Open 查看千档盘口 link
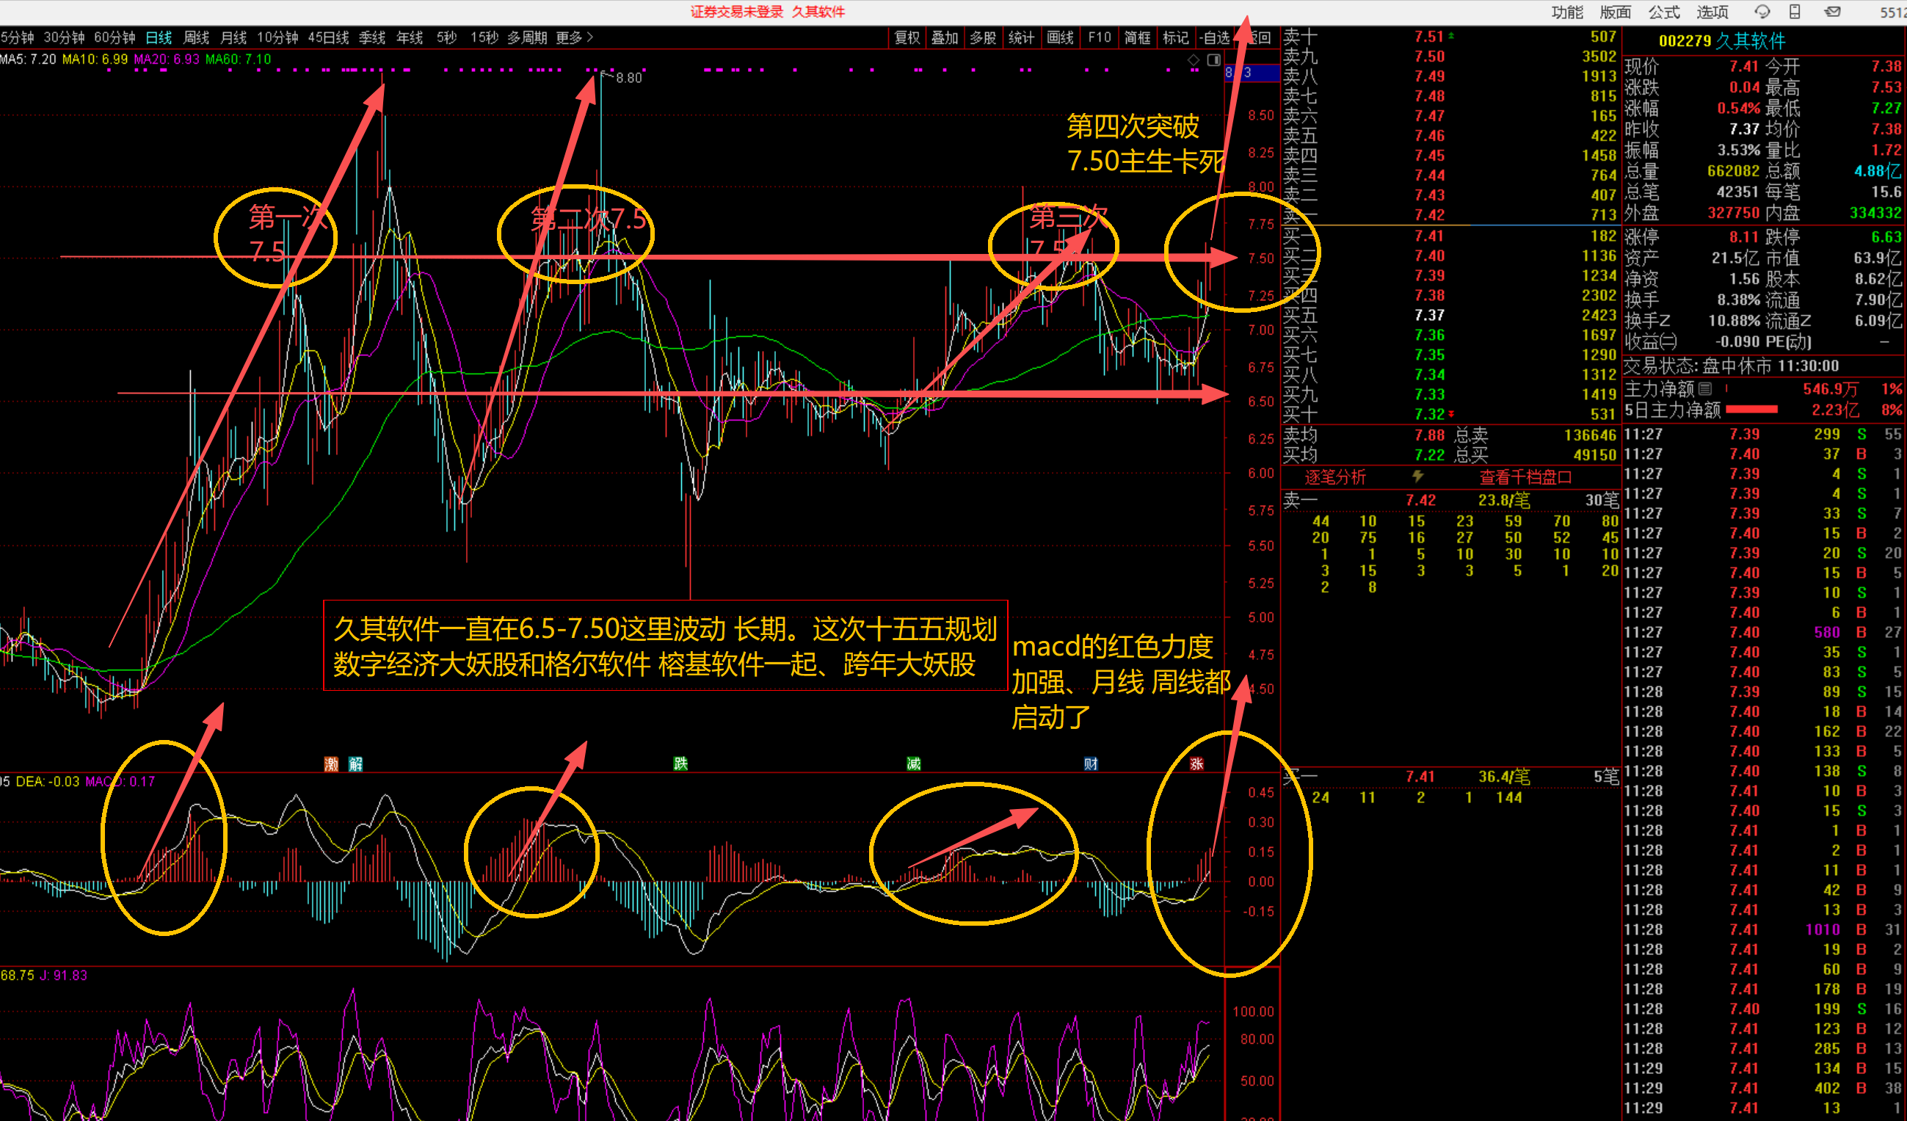 (1525, 477)
